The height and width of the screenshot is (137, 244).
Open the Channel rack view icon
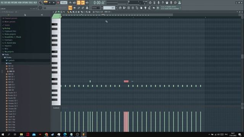pyautogui.click(x=128, y=8)
